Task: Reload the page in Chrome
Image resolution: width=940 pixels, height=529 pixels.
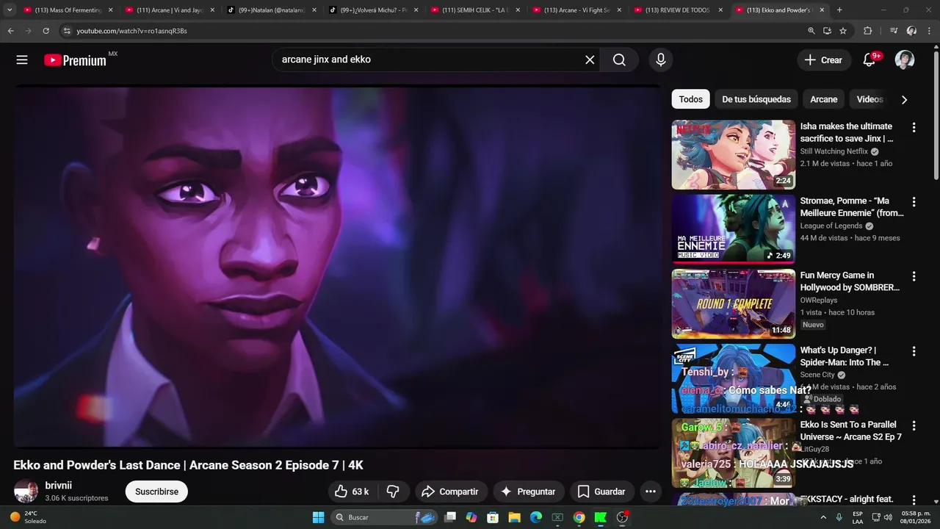Action: (46, 31)
